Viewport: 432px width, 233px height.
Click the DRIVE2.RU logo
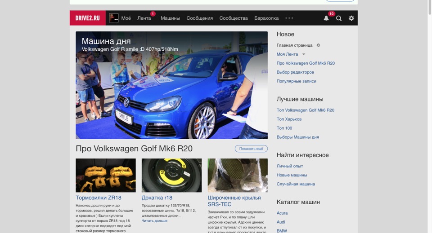pyautogui.click(x=88, y=18)
